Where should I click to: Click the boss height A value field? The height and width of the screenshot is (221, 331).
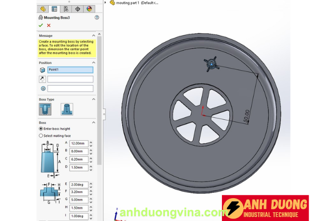click(78, 144)
